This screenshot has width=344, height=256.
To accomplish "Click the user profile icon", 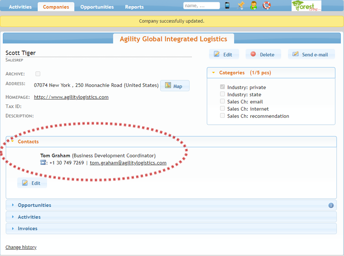I will 253,6.
